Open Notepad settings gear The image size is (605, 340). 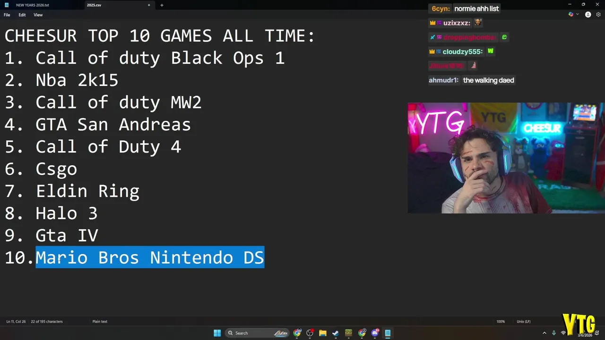click(x=598, y=15)
